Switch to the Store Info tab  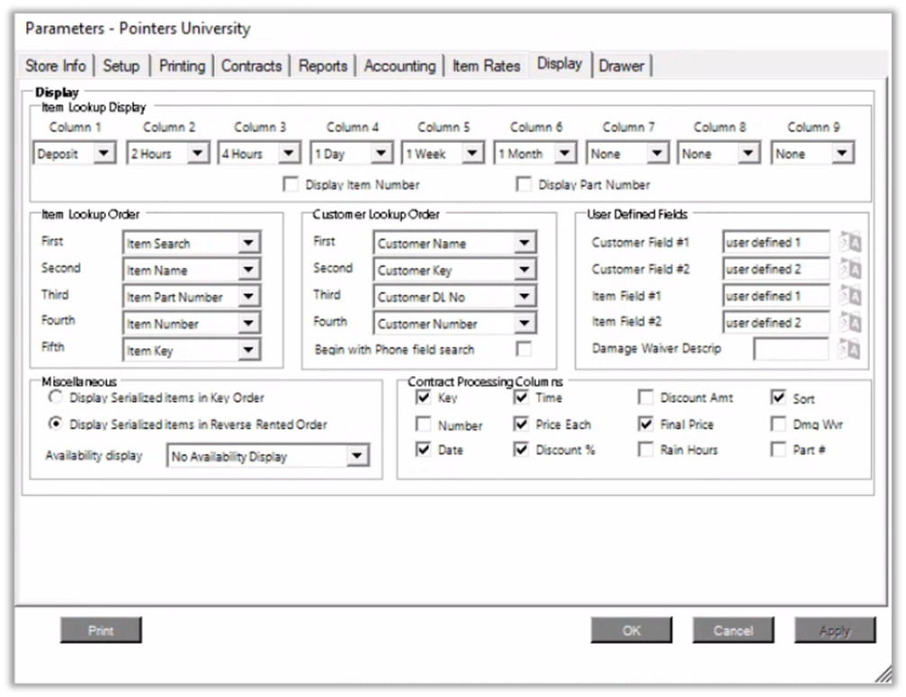tap(56, 66)
